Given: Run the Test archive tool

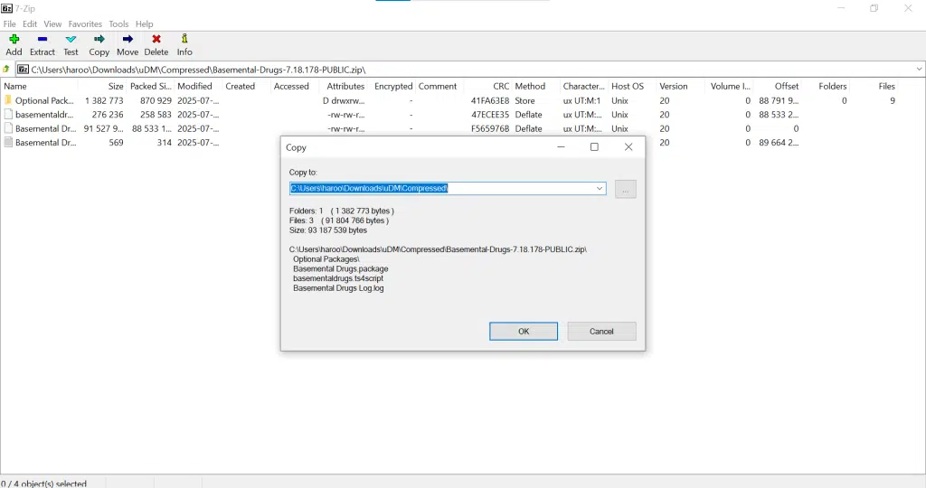Looking at the screenshot, I should pos(71,40).
